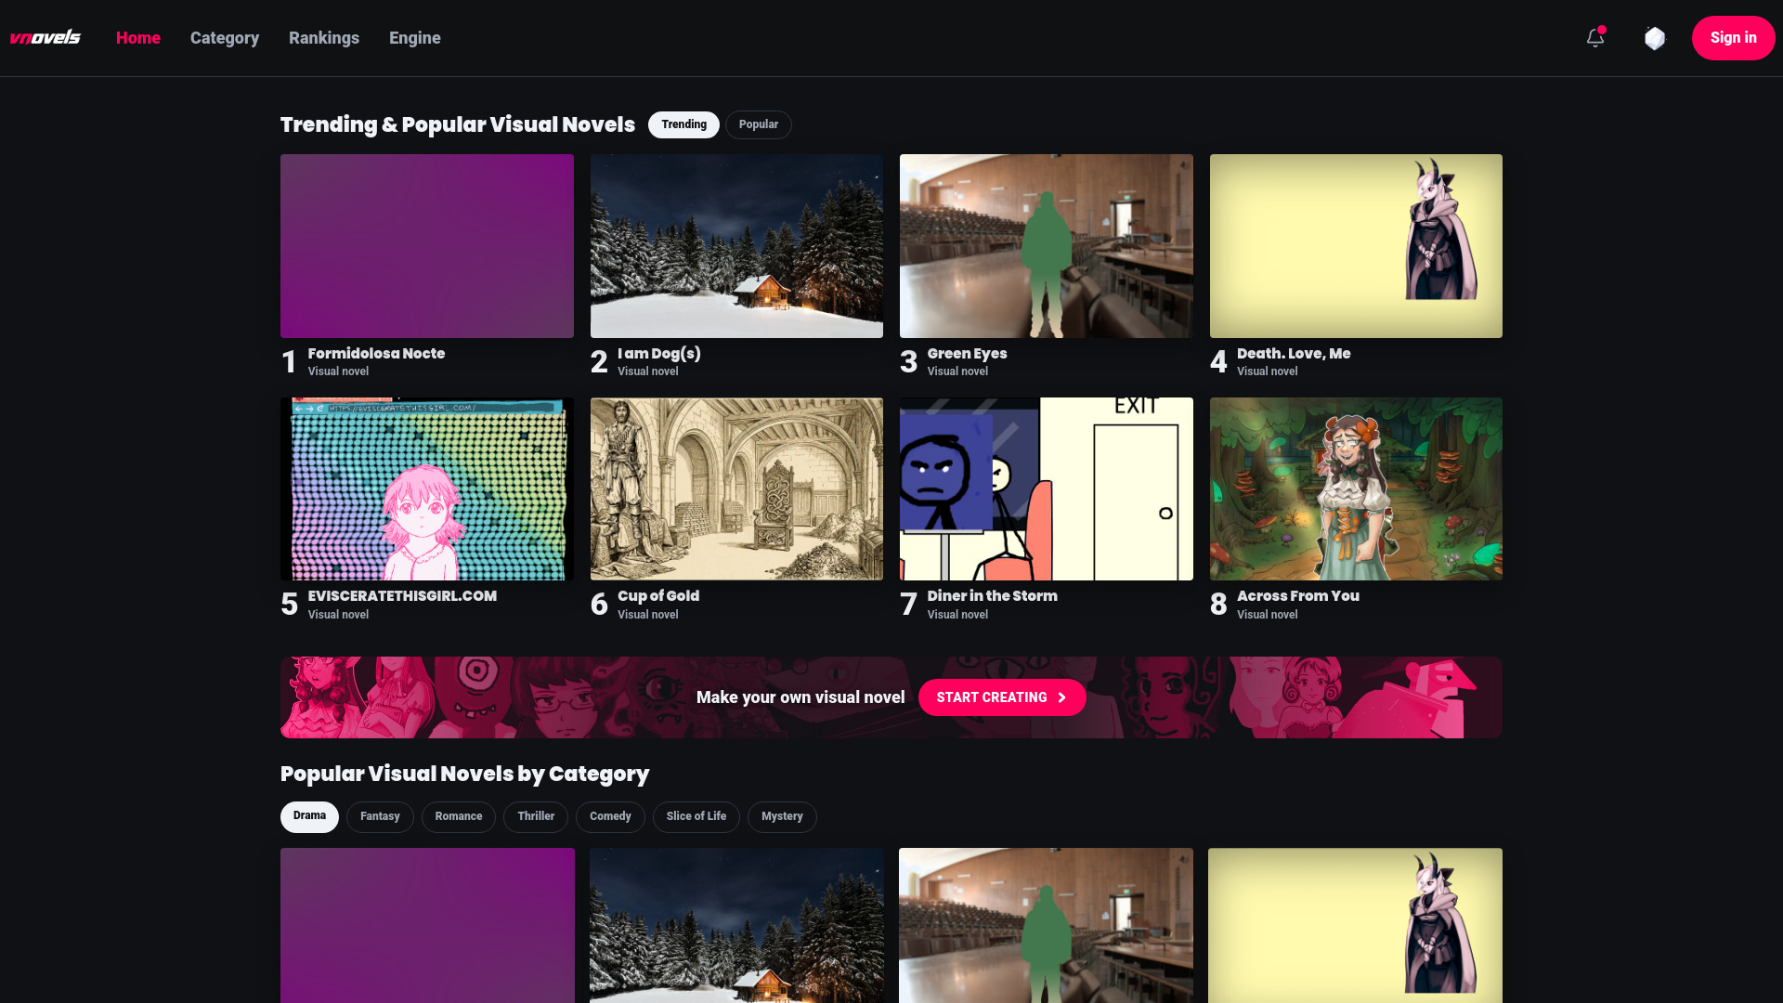Open Diner in the Storm thumbnail
This screenshot has height=1003, width=1783.
[x=1047, y=489]
